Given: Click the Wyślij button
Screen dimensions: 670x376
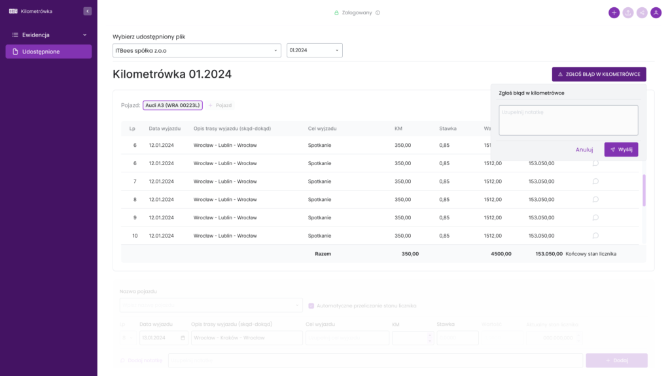Looking at the screenshot, I should pyautogui.click(x=621, y=149).
